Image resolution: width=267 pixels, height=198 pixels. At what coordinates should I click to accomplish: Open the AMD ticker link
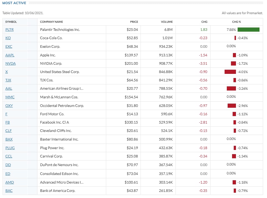(x=9, y=182)
